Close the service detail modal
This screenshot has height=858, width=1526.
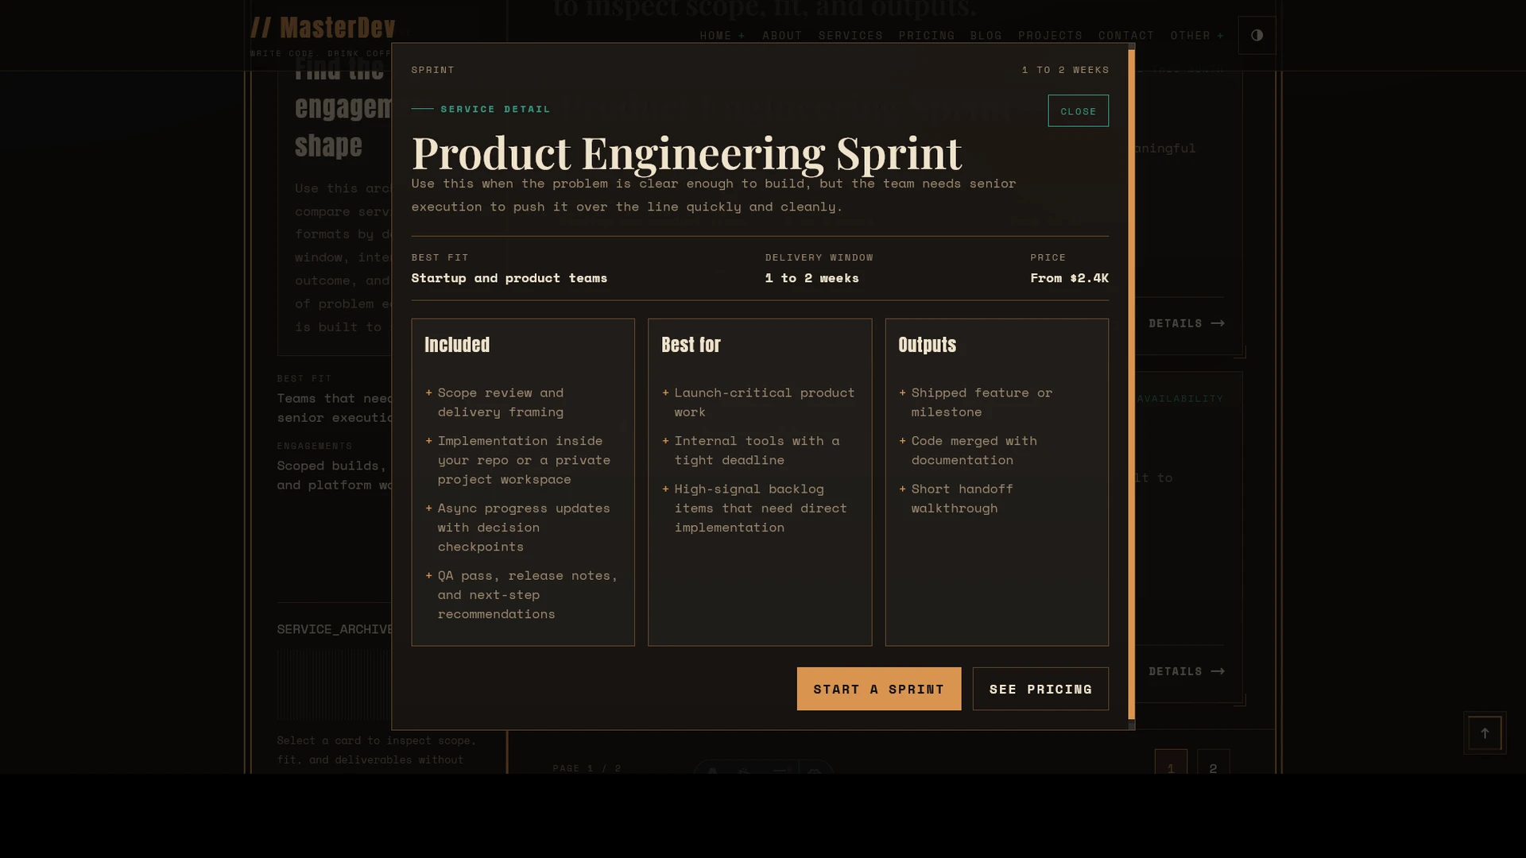tap(1078, 111)
